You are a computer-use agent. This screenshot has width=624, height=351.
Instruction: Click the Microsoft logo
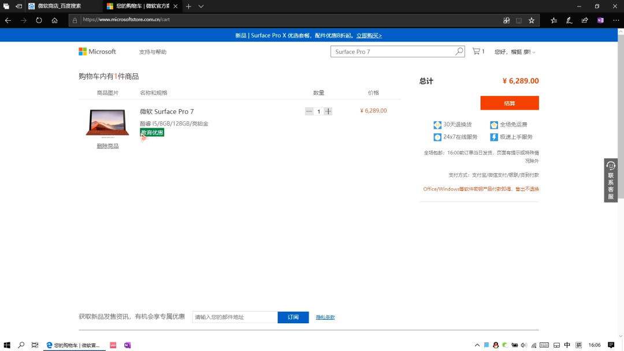pyautogui.click(x=97, y=52)
